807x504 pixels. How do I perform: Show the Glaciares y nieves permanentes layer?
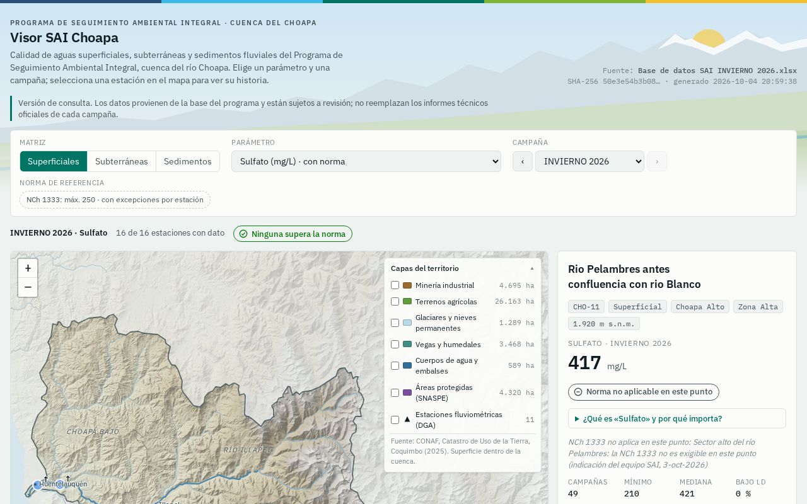click(x=395, y=323)
